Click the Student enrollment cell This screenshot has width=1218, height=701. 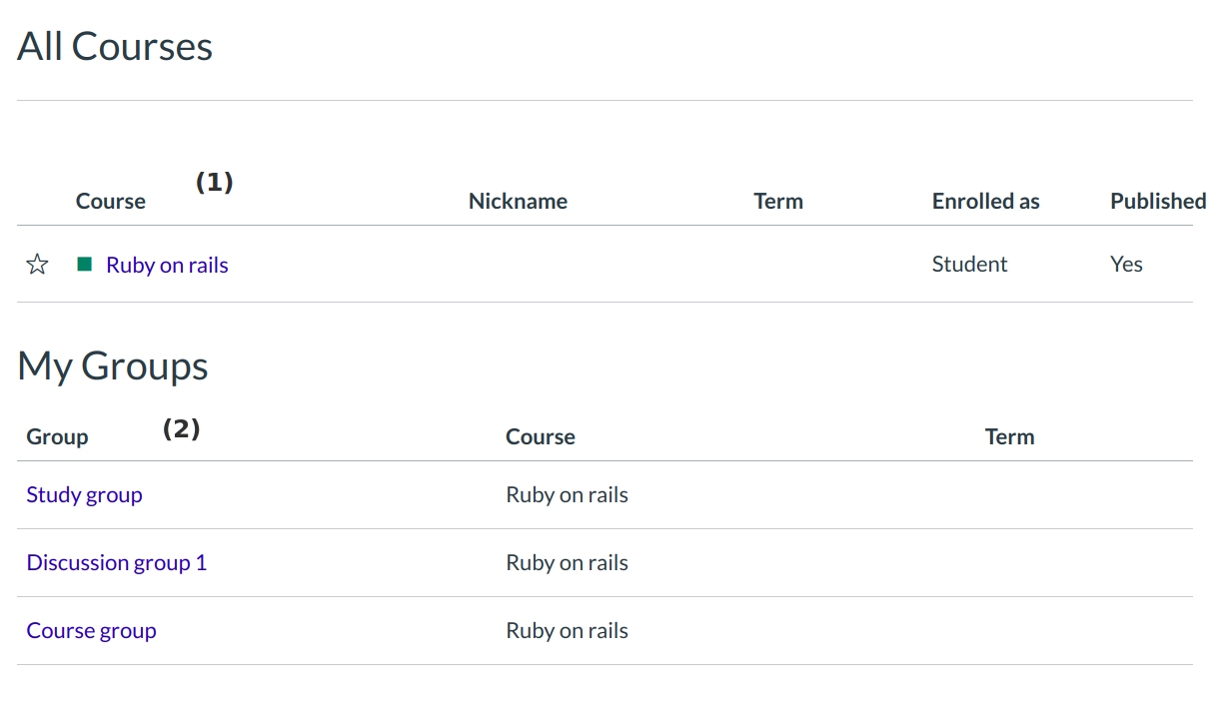tap(969, 264)
